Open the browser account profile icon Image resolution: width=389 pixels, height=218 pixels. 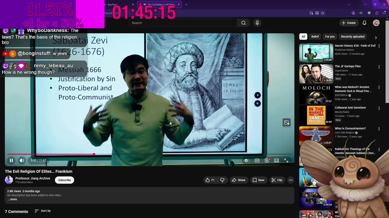pyautogui.click(x=353, y=13)
